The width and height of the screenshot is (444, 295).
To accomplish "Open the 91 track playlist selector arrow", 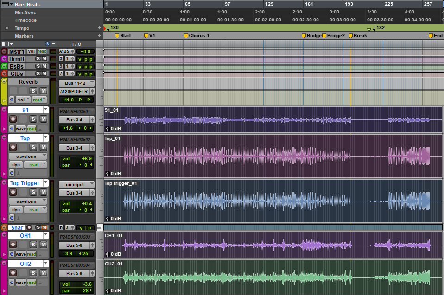I will [x=45, y=109].
